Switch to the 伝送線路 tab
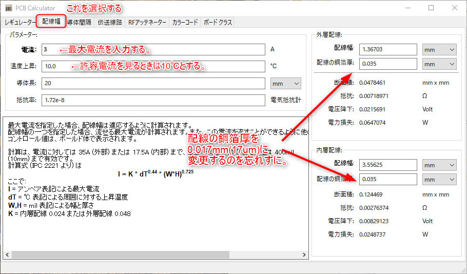Viewport: 467px width, 274px height. [x=110, y=23]
